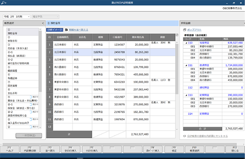This screenshot has width=245, height=159.
Task: Click the F5 小計行挿入 function button
Action: pos(92,149)
